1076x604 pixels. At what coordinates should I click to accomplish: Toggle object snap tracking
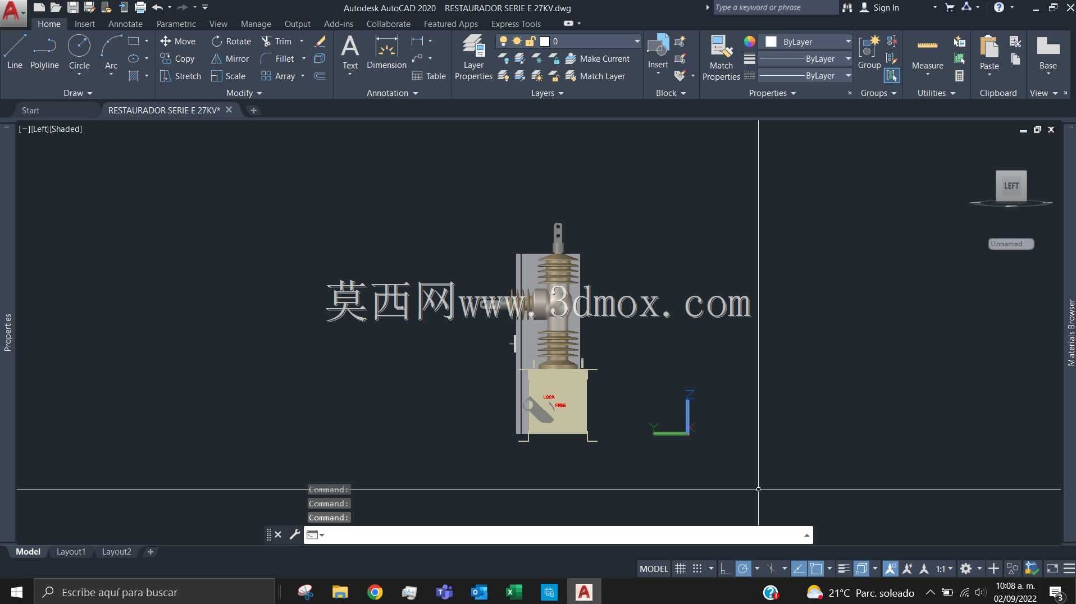[799, 569]
